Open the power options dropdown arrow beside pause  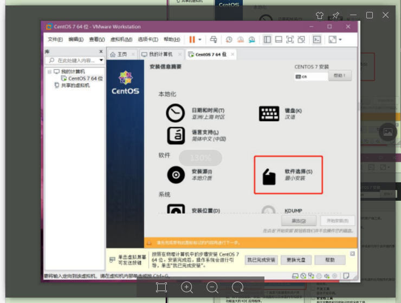pos(200,39)
